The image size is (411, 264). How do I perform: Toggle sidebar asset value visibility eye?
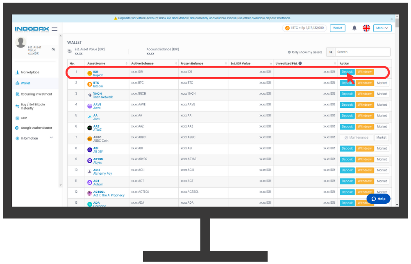click(x=53, y=50)
